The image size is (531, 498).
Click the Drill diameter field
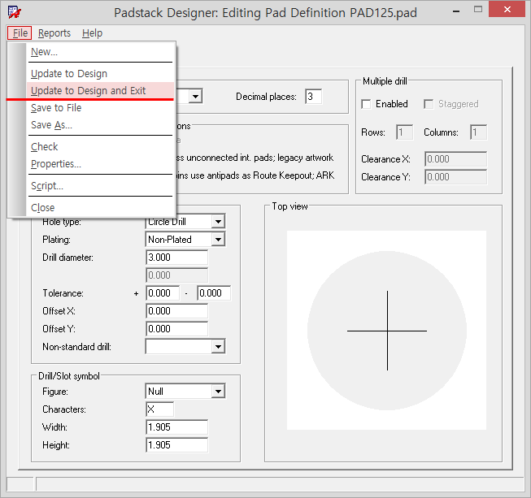[x=176, y=258]
